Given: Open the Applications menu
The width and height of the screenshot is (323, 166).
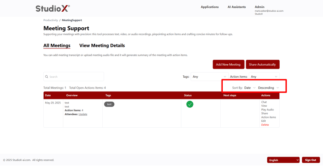Looking at the screenshot, I should click(209, 7).
